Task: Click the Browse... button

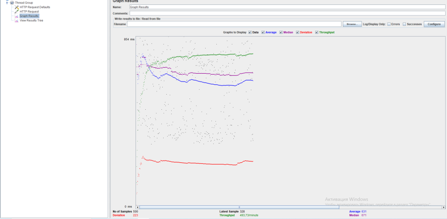Action: tap(352, 24)
